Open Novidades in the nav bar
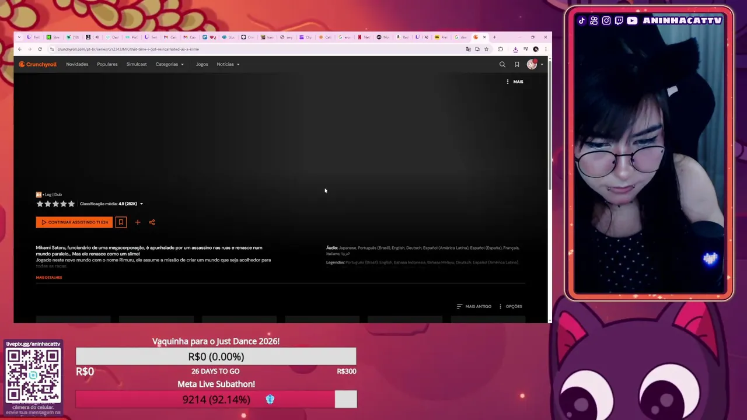The width and height of the screenshot is (747, 420). [x=77, y=64]
